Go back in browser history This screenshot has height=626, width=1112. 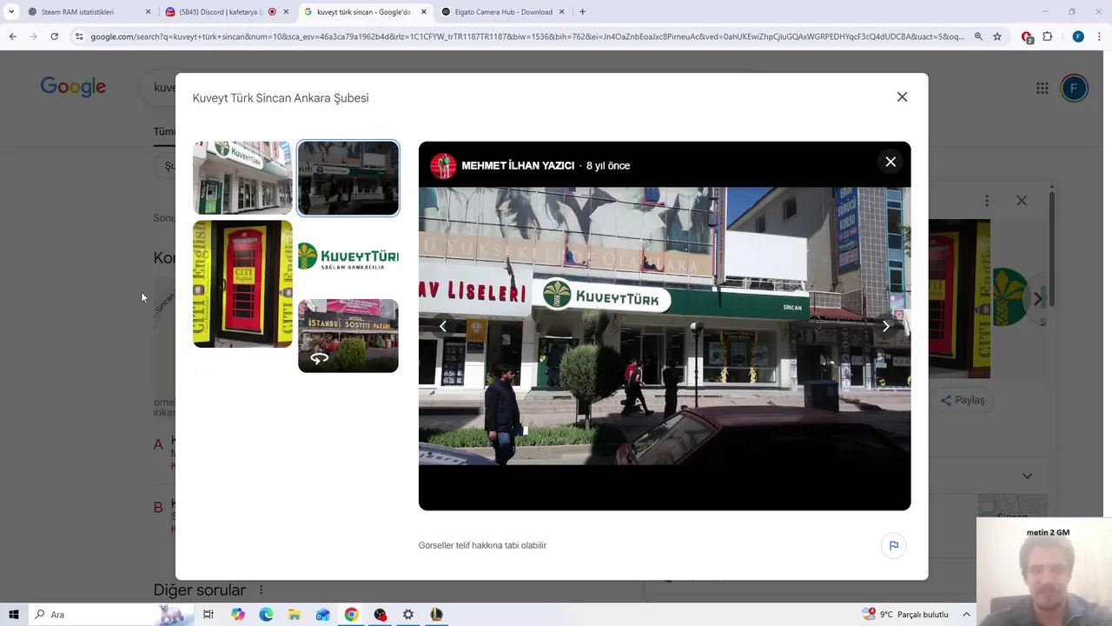(x=12, y=37)
